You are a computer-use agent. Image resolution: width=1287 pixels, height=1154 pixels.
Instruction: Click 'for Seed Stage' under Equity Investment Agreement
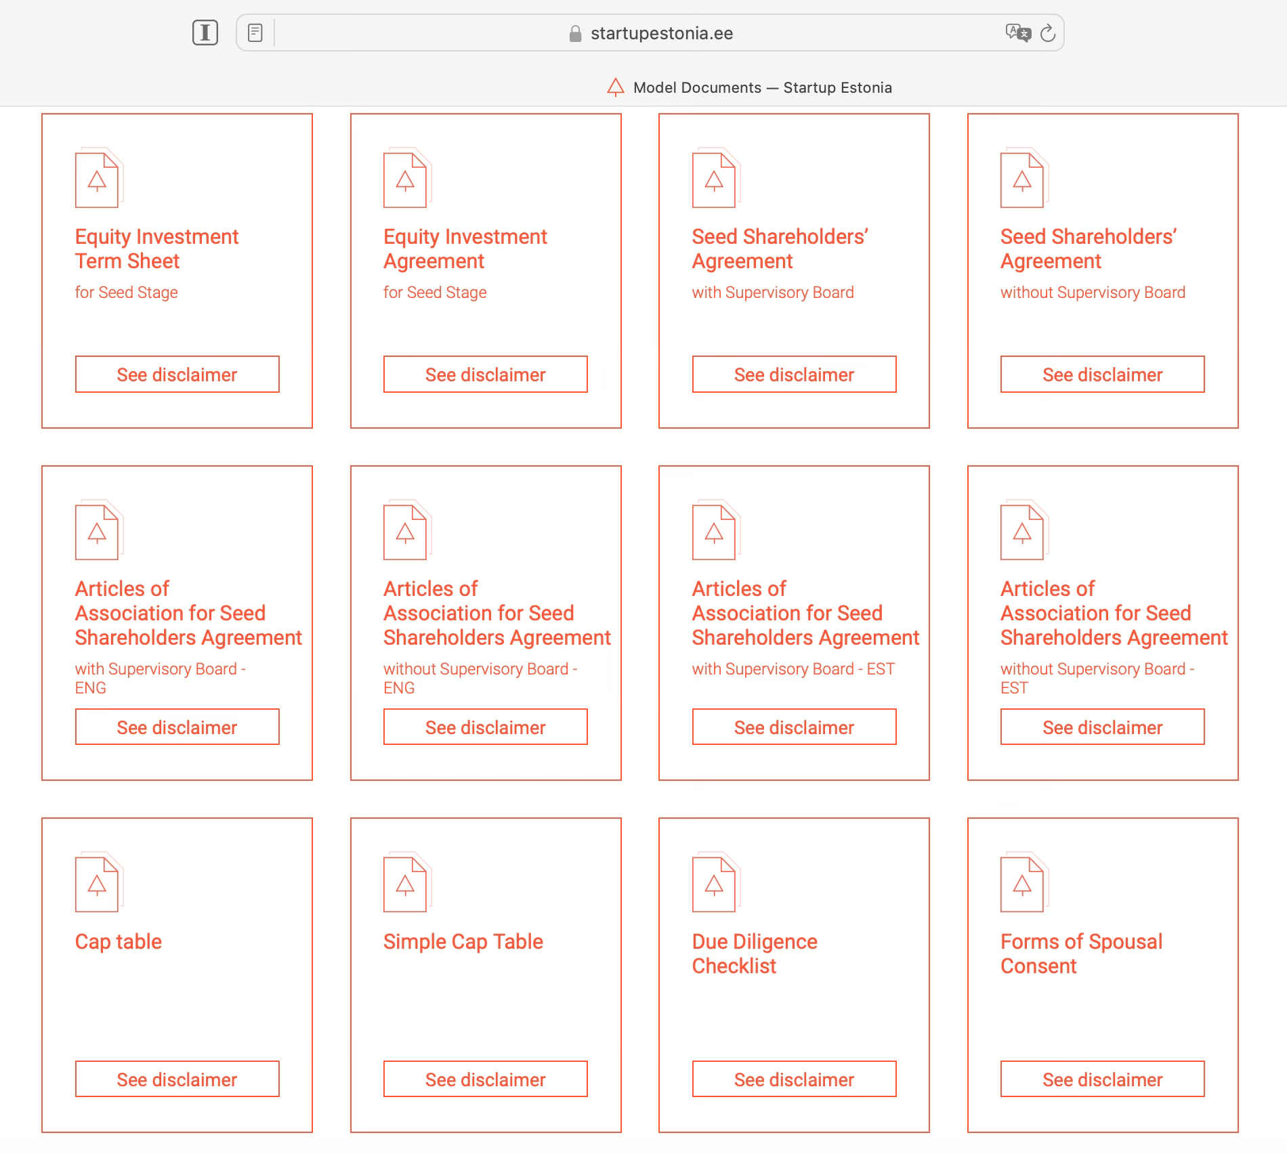click(x=435, y=293)
